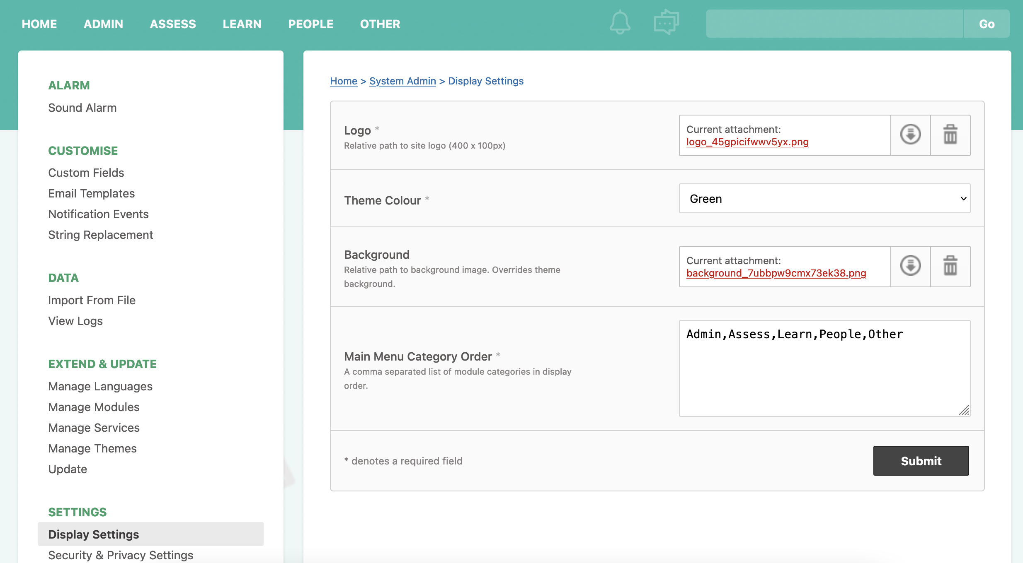Download the current logo attachment
The height and width of the screenshot is (563, 1023).
910,135
